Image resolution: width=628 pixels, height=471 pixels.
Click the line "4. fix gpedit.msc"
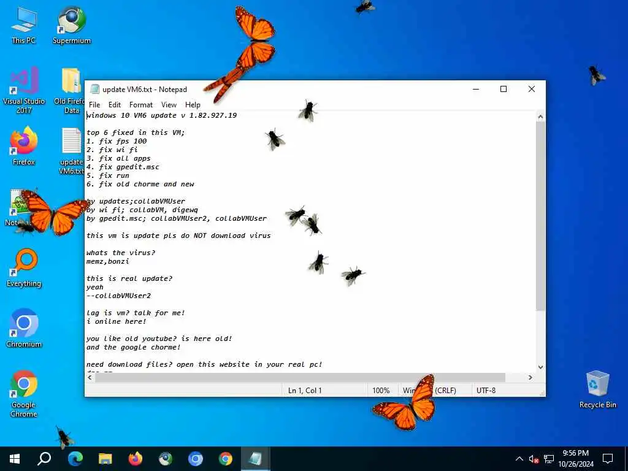(123, 167)
